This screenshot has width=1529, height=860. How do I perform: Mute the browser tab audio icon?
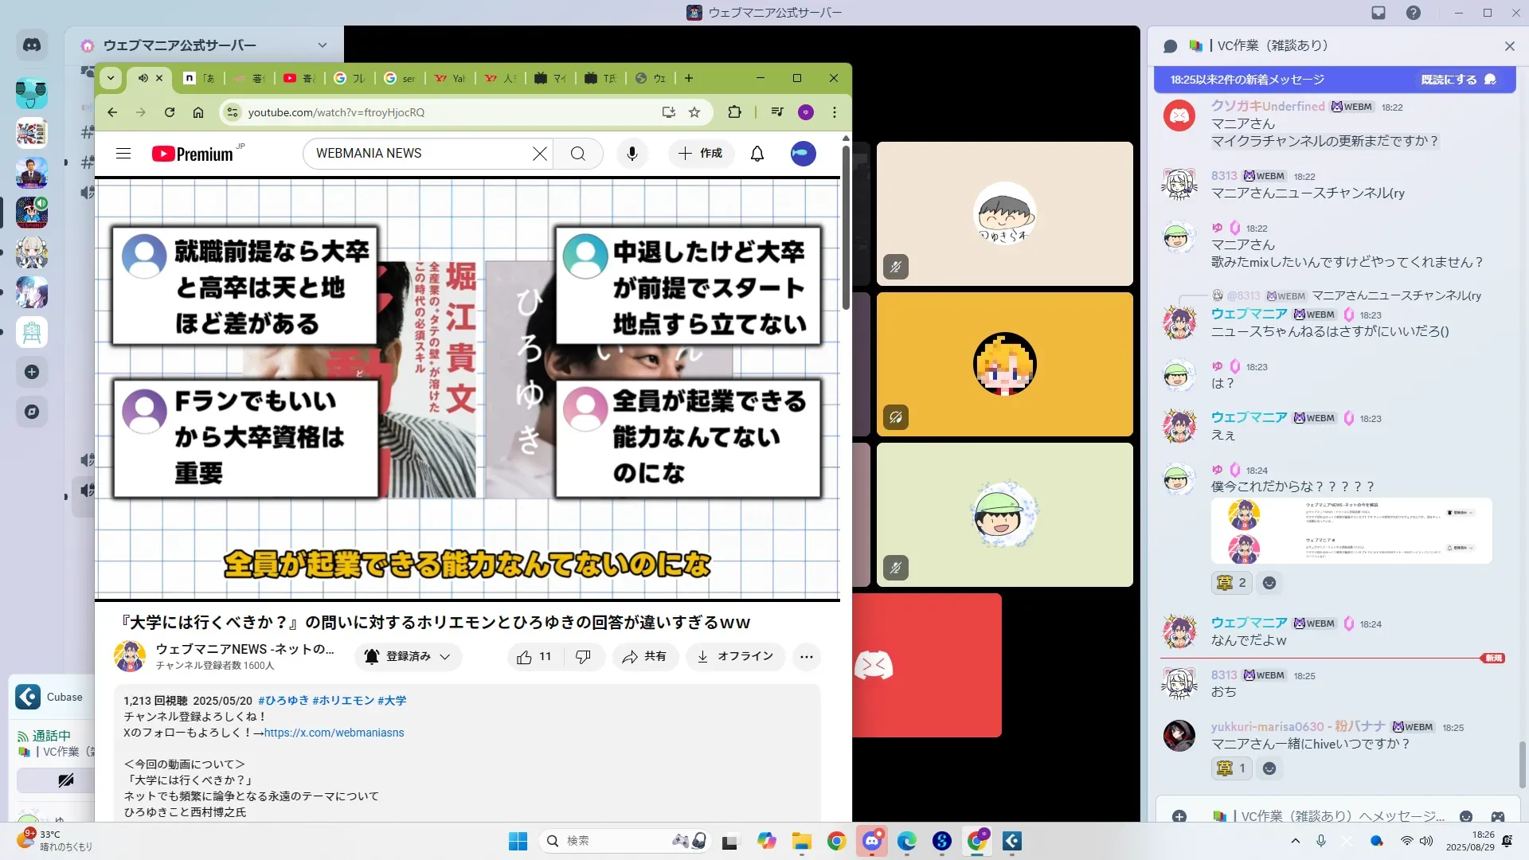143,78
